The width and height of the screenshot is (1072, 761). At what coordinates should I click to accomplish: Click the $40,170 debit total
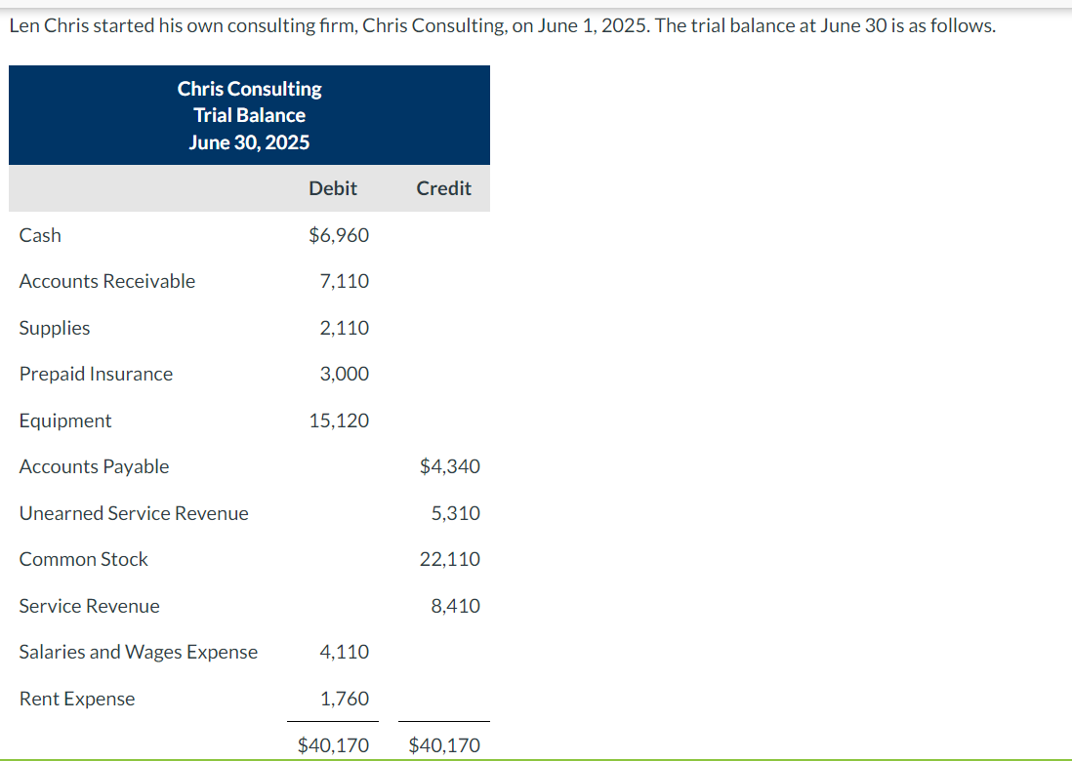[x=333, y=744]
